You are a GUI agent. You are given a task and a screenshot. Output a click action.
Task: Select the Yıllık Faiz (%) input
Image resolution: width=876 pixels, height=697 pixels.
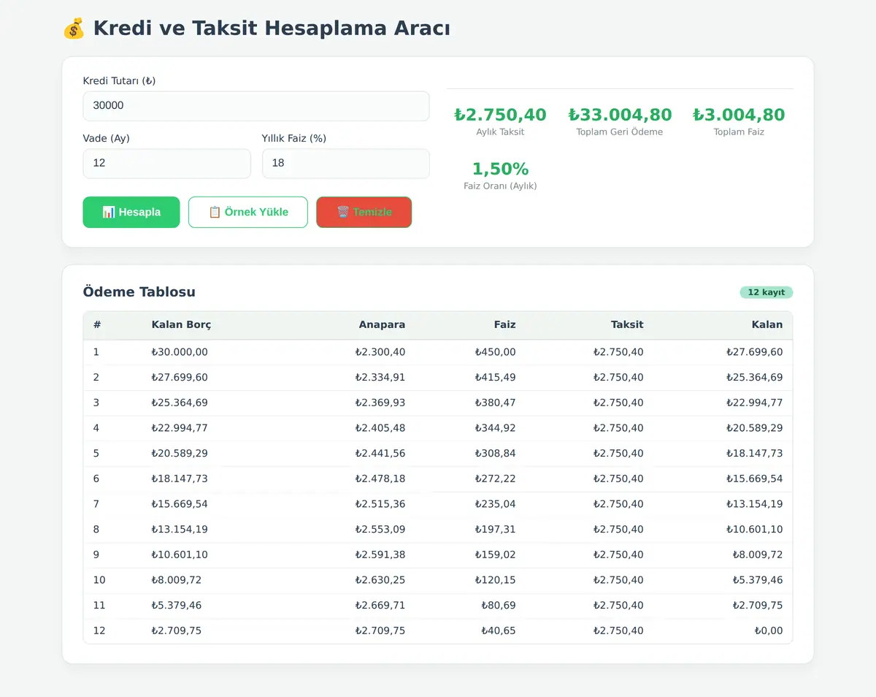click(x=346, y=164)
